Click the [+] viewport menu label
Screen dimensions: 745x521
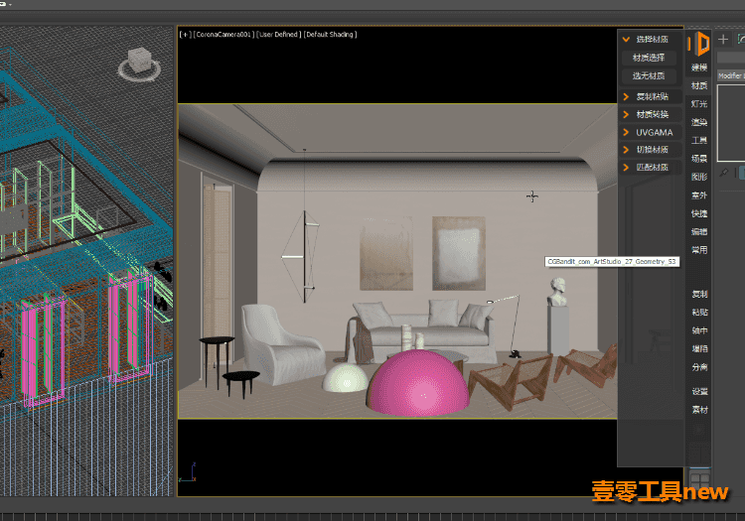coord(186,34)
